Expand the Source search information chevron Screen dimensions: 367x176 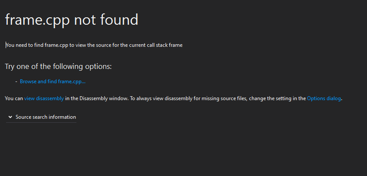pyautogui.click(x=10, y=117)
